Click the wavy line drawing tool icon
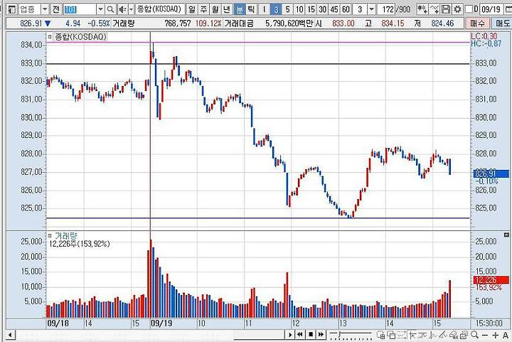Screen dimensions: 512x342 (423, 335)
